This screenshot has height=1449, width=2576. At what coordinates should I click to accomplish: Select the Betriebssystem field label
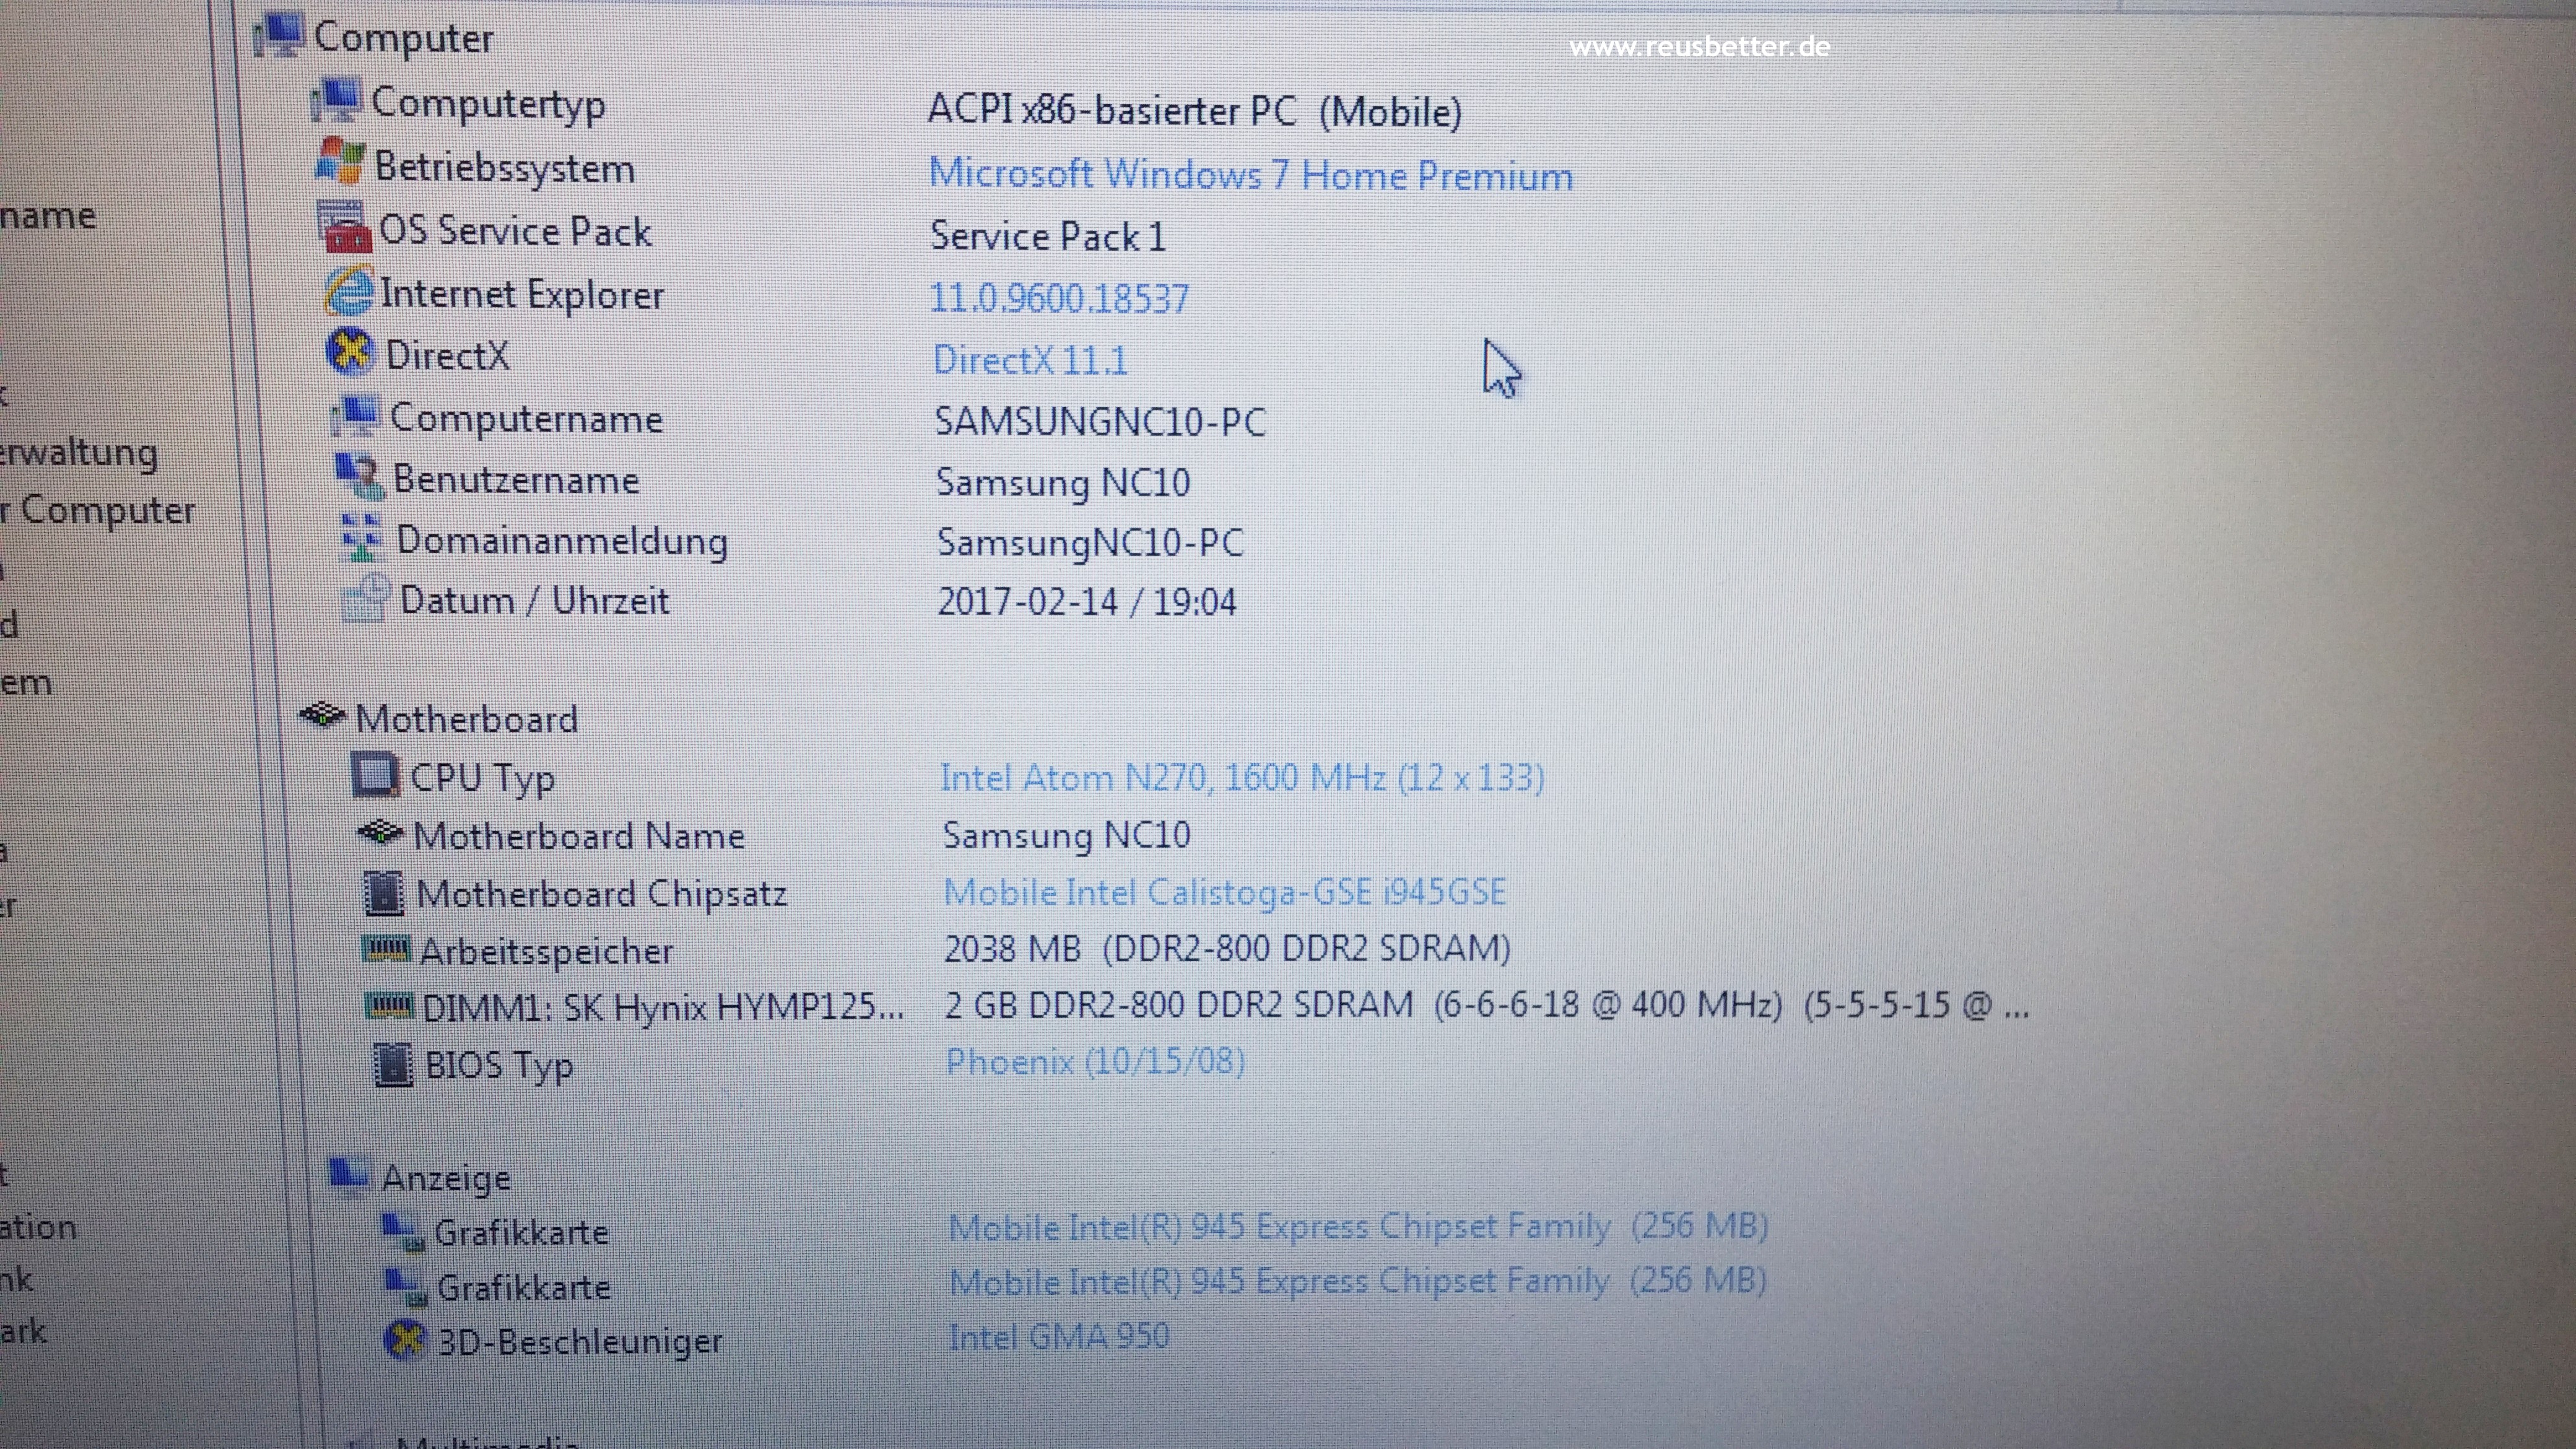pos(505,167)
